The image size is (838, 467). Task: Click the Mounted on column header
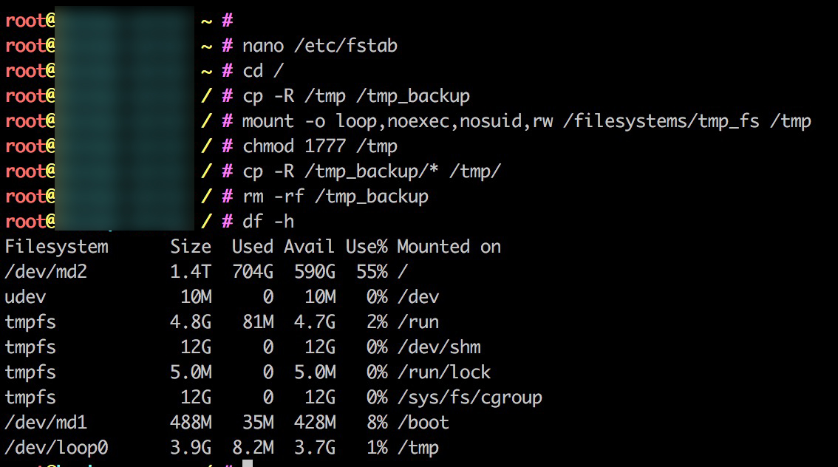(x=449, y=247)
